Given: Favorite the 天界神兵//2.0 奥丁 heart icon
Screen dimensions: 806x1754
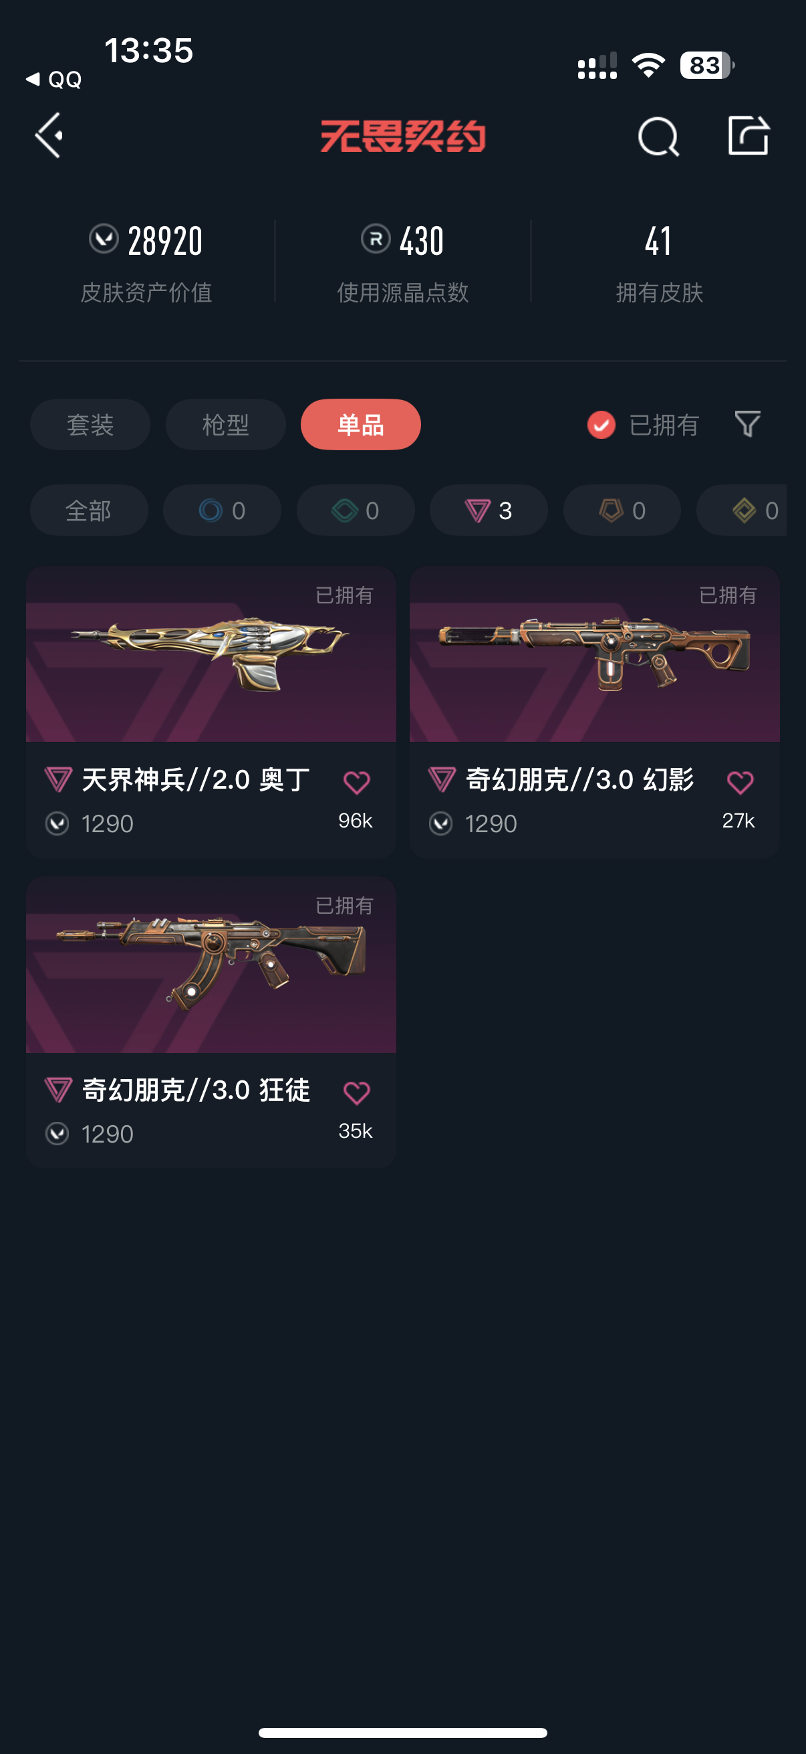Looking at the screenshot, I should [x=356, y=783].
